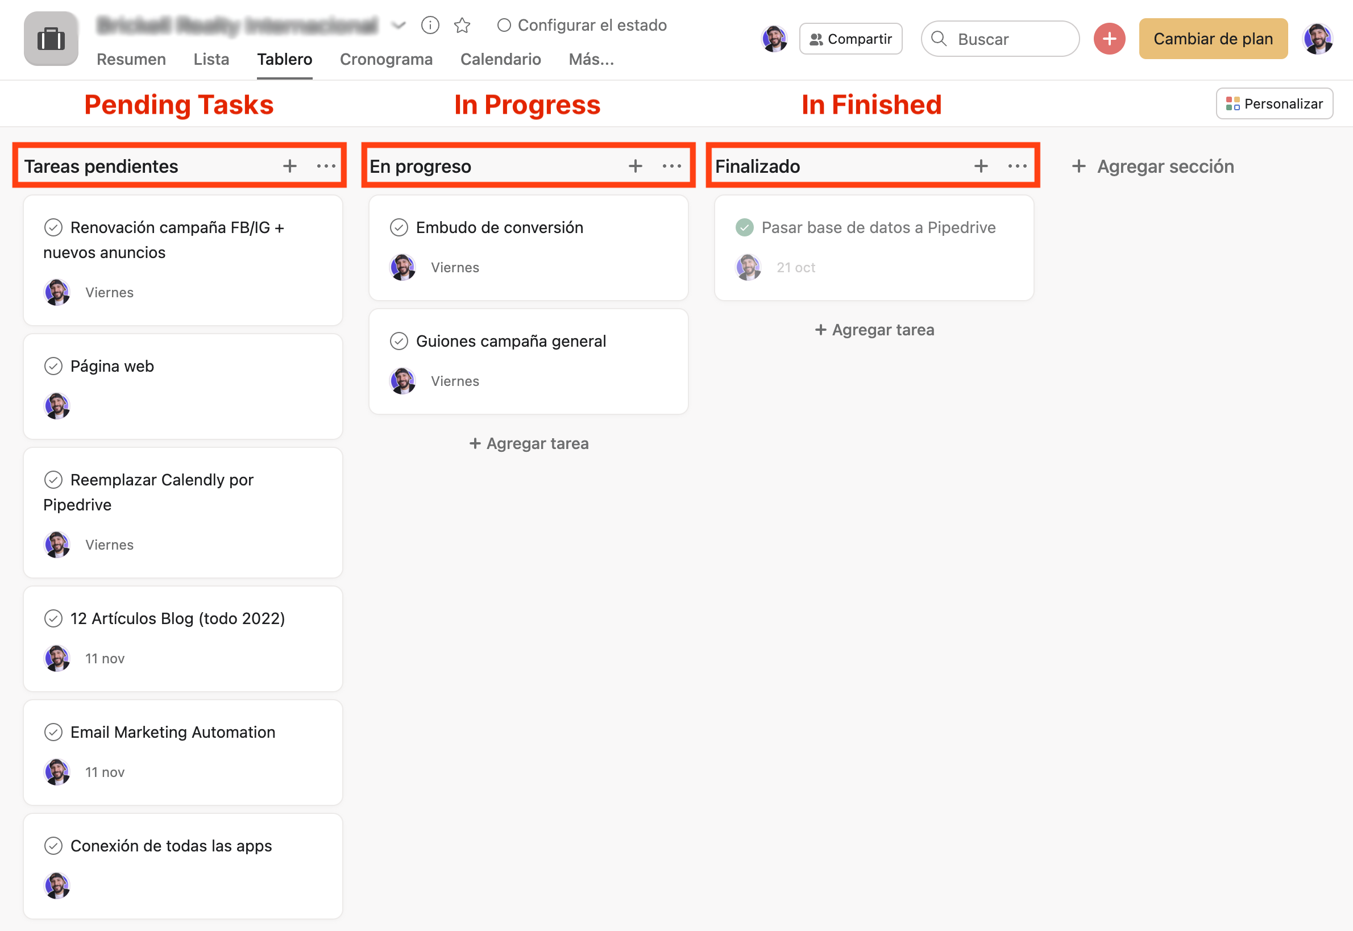Open the project info icon

tap(430, 25)
